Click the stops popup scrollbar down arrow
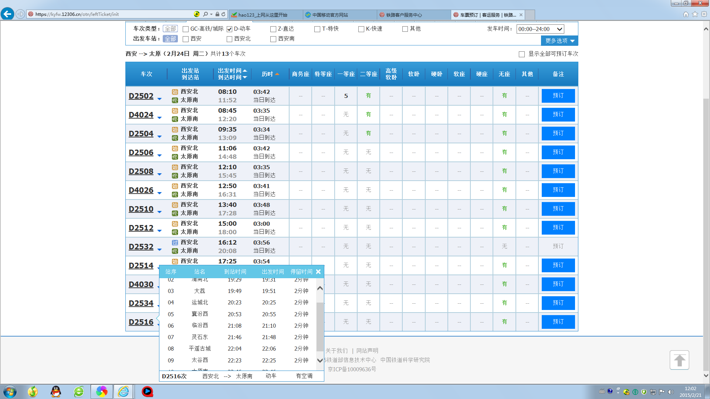 coord(320,360)
